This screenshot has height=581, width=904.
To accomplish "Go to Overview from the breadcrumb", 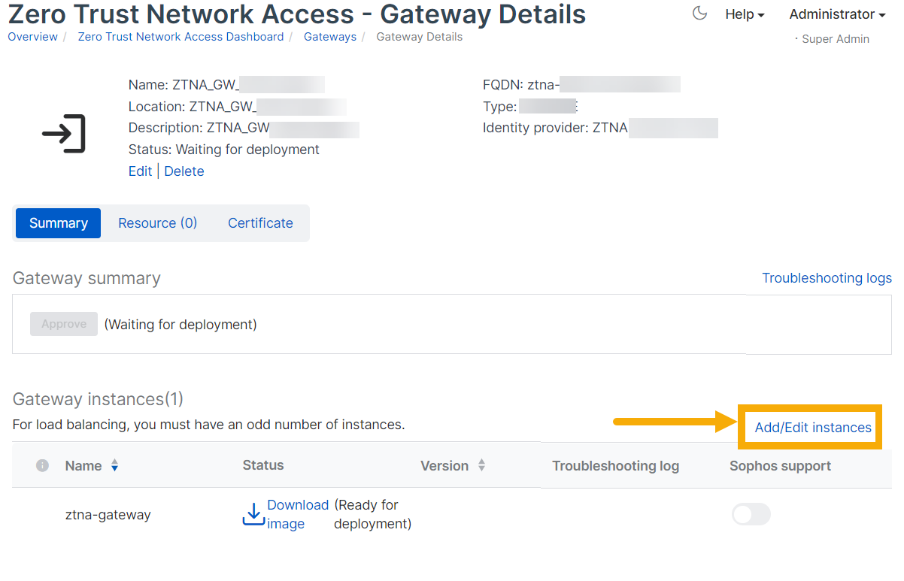I will 32,36.
